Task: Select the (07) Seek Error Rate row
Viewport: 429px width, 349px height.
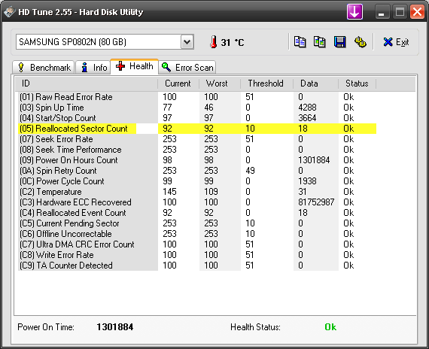Action: 197,139
